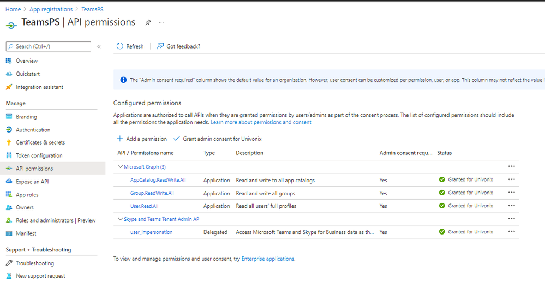The height and width of the screenshot is (294, 545).
Task: Click the Refresh icon in the toolbar
Action: click(120, 46)
